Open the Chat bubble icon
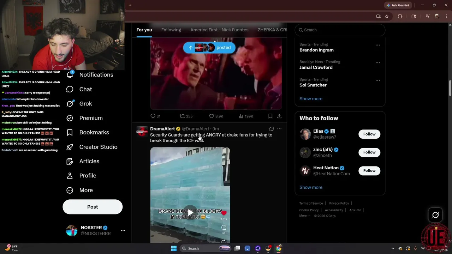The image size is (452, 254). pyautogui.click(x=70, y=89)
